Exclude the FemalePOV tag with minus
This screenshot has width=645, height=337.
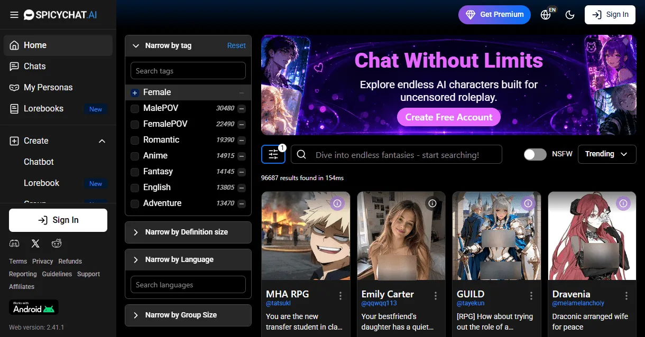(242, 124)
